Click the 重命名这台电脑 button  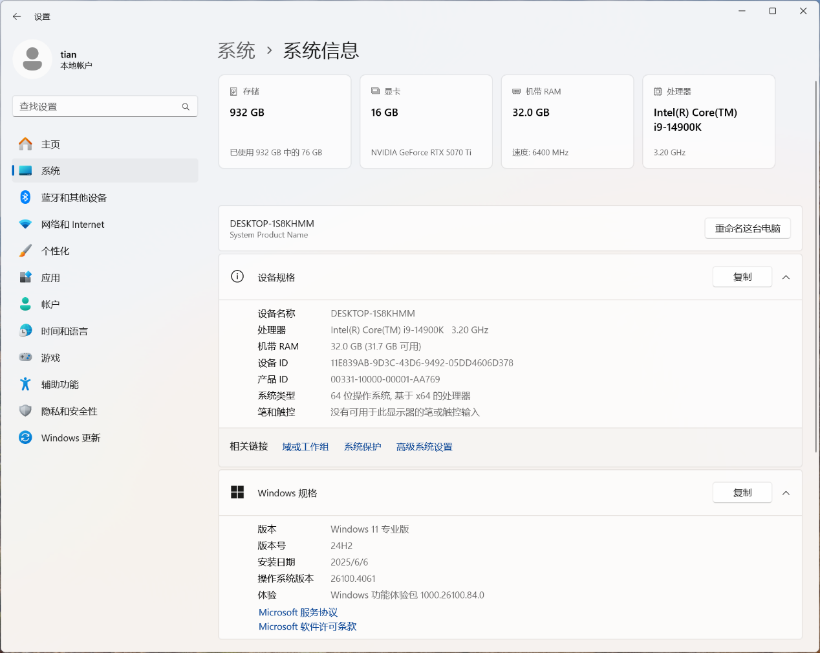tap(748, 228)
